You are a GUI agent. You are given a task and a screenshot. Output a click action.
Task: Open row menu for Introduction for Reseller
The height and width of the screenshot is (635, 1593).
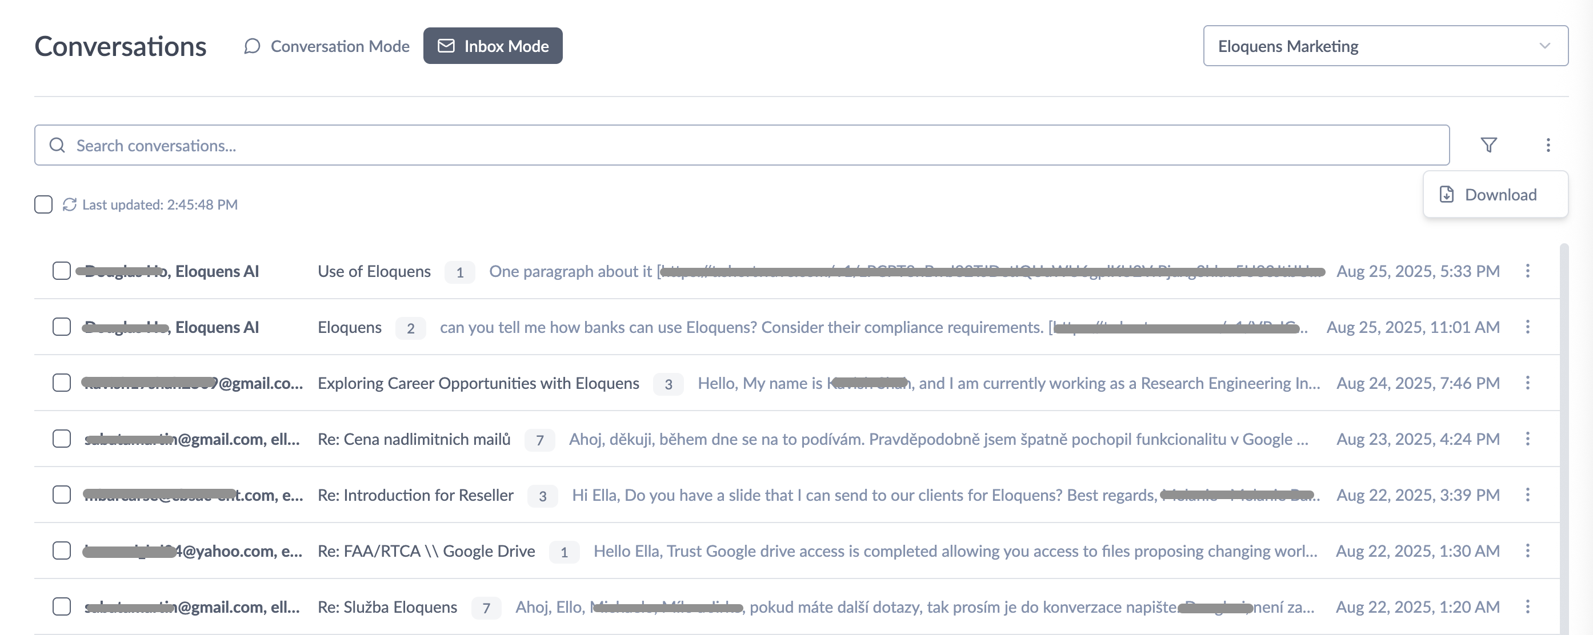coord(1527,495)
